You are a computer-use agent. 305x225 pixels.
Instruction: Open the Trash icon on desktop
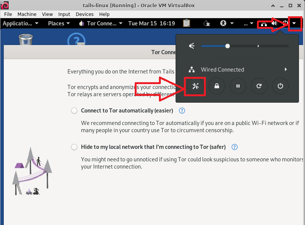(x=26, y=39)
